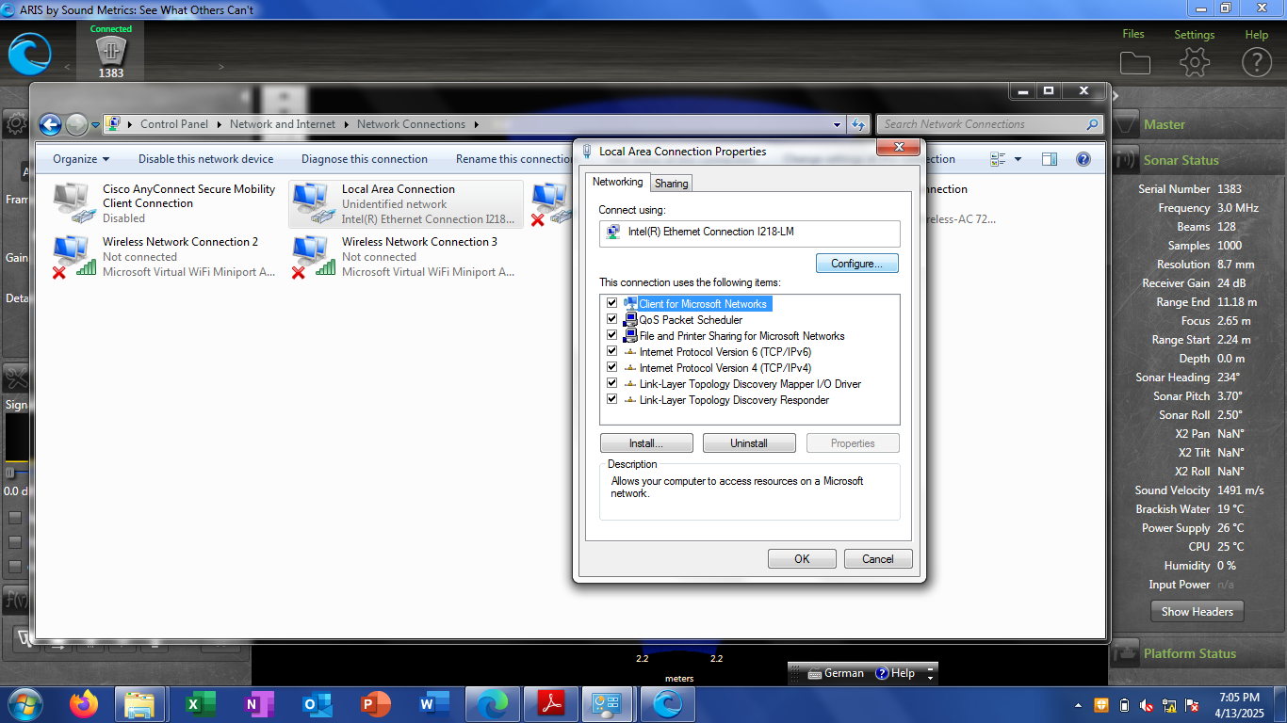Image resolution: width=1287 pixels, height=723 pixels.
Task: Uncheck Client for Microsoft Networks
Action: 612,304
